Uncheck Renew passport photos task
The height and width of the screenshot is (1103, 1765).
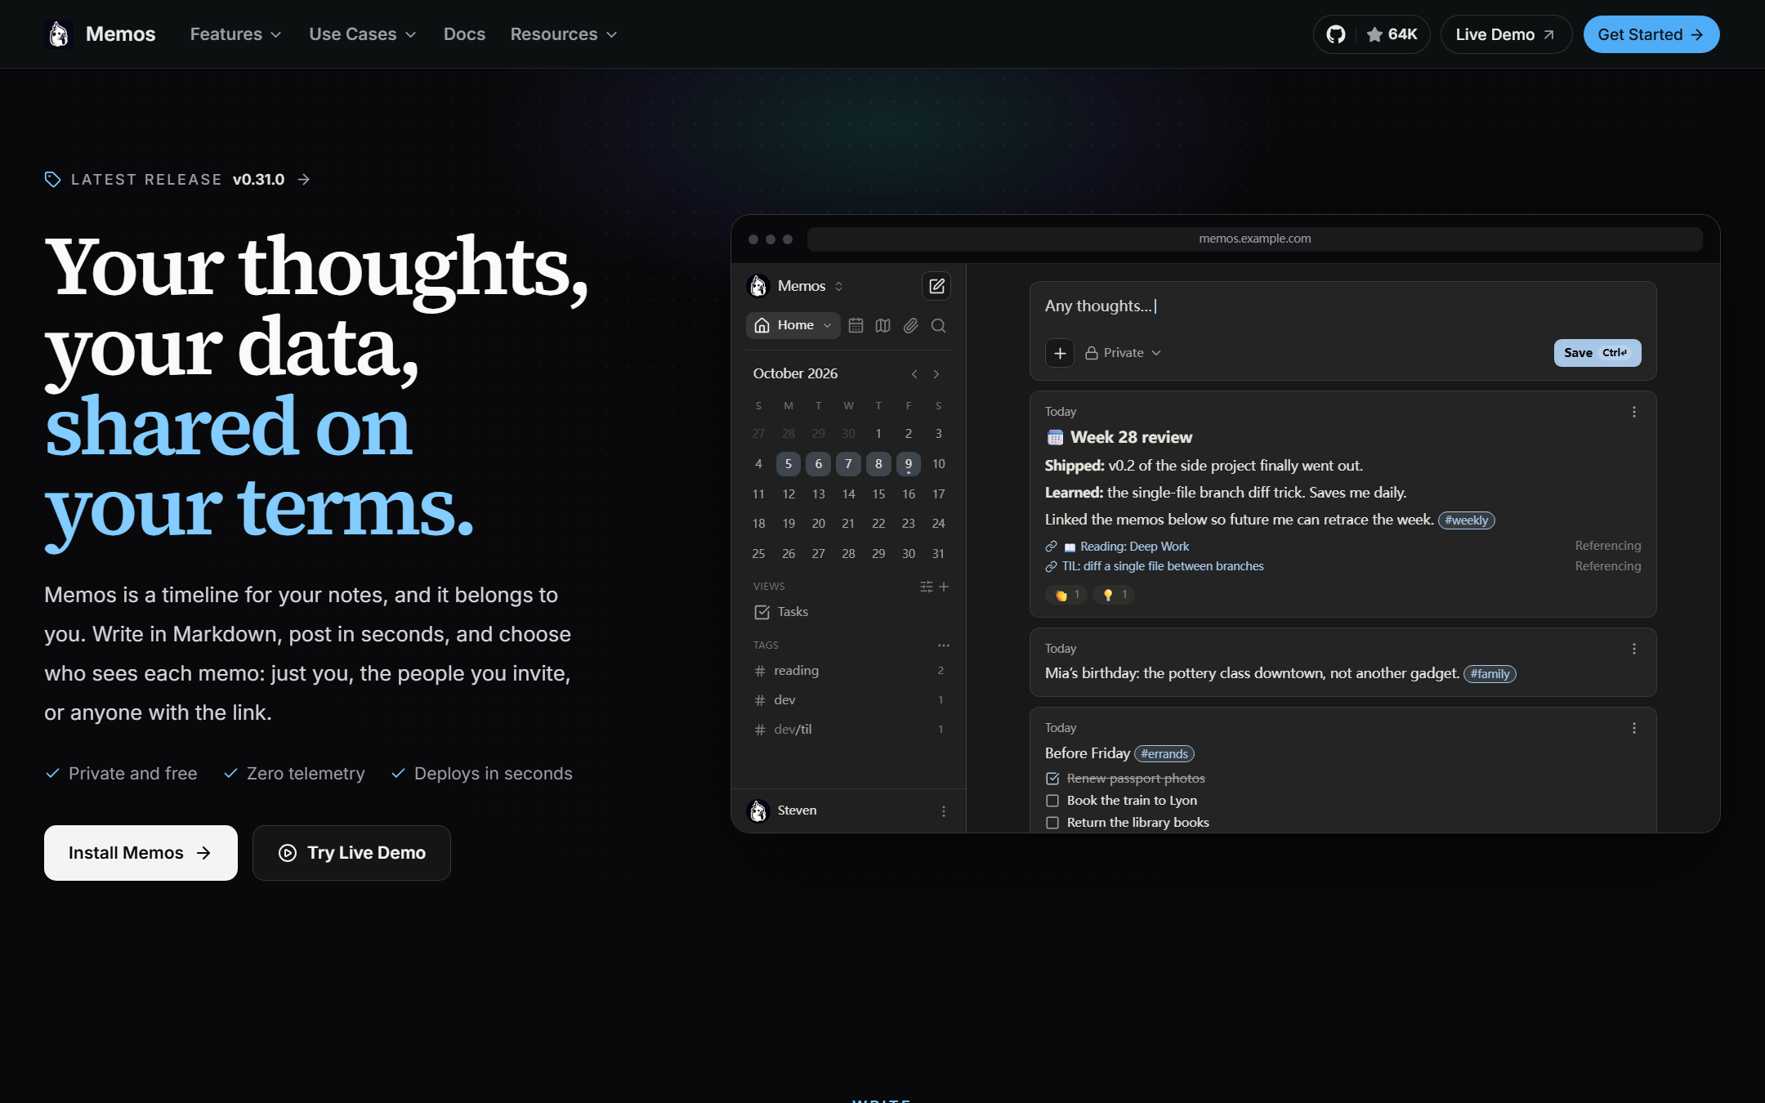pyautogui.click(x=1052, y=779)
